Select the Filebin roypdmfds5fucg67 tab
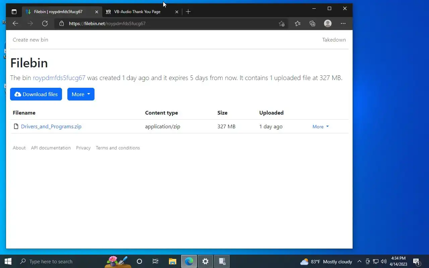Screen dimensions: 429x268 tap(58, 12)
